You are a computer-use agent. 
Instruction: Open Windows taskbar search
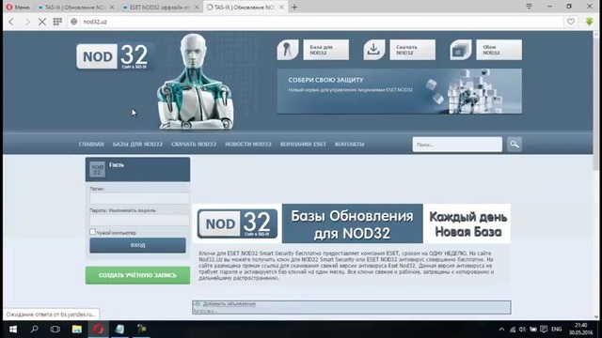[x=34, y=330]
